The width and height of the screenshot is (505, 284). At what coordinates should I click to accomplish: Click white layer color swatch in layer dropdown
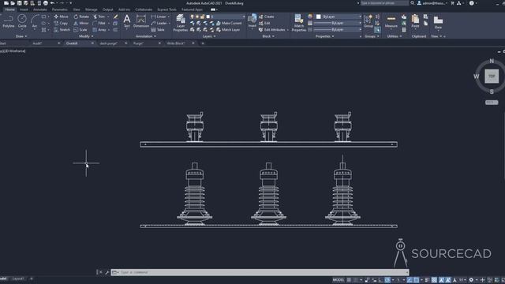coord(208,17)
